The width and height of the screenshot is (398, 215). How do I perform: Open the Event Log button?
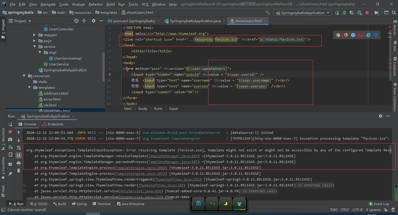(x=379, y=204)
